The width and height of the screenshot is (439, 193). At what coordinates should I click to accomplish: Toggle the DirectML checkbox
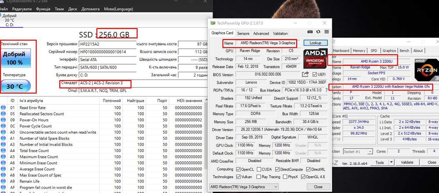tap(308, 169)
